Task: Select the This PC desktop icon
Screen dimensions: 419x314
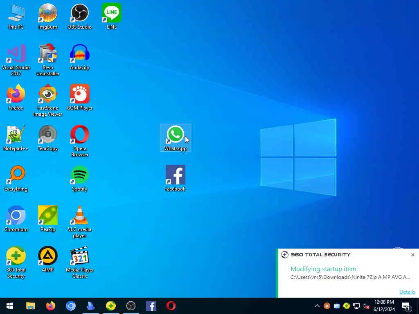Action: click(16, 16)
